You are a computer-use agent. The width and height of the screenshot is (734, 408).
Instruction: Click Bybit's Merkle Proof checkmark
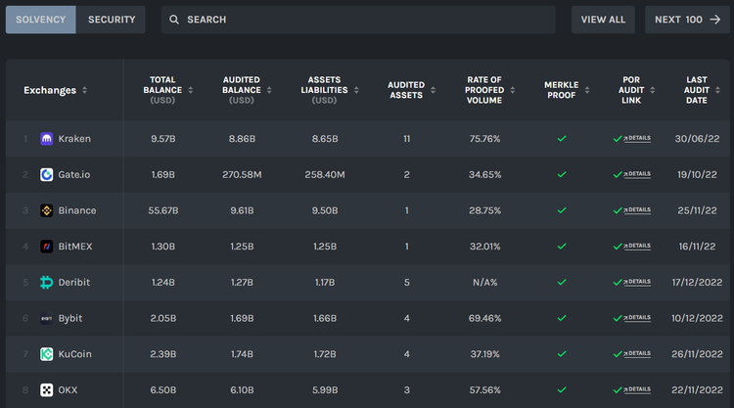562,318
